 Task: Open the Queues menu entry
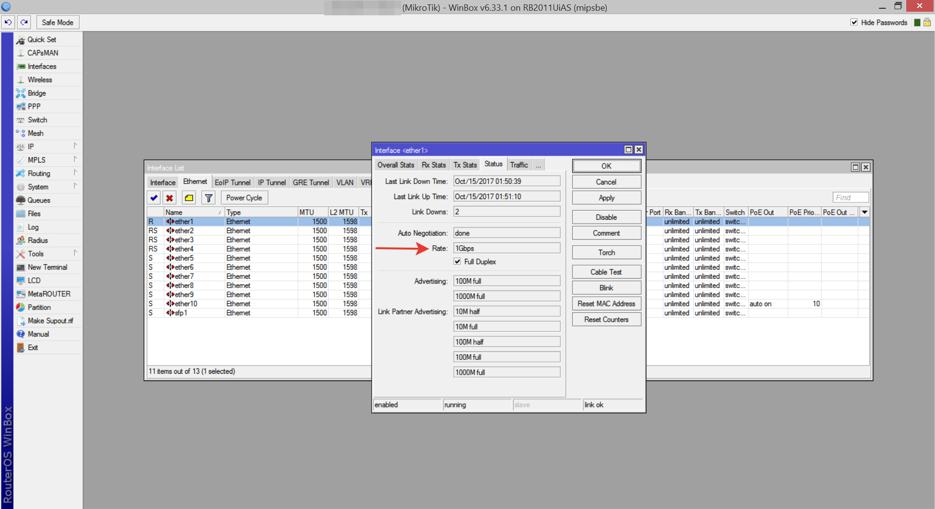[39, 200]
